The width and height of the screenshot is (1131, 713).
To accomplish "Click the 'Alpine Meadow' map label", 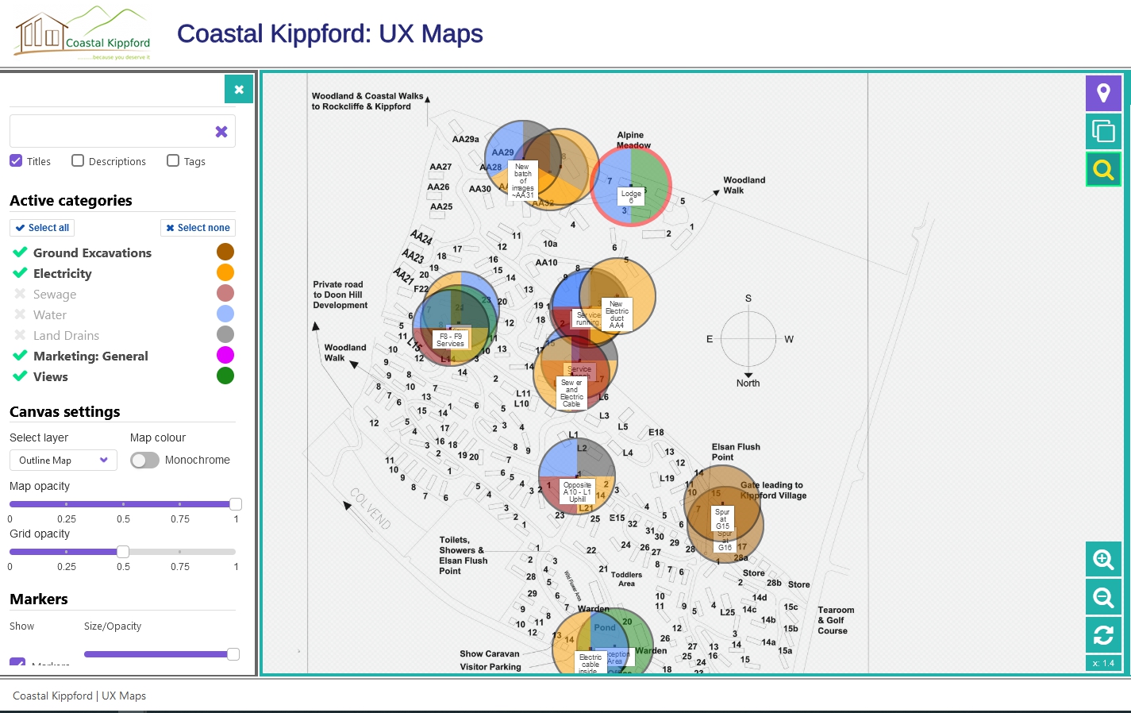I will pyautogui.click(x=633, y=140).
